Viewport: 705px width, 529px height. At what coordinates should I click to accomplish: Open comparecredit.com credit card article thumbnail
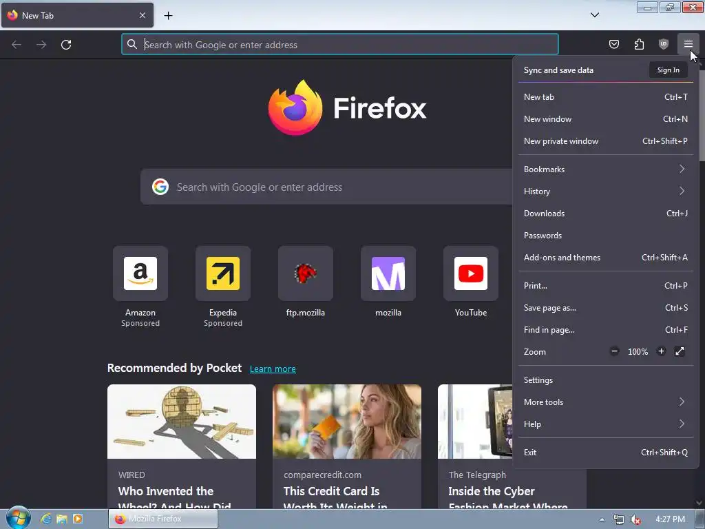click(347, 422)
